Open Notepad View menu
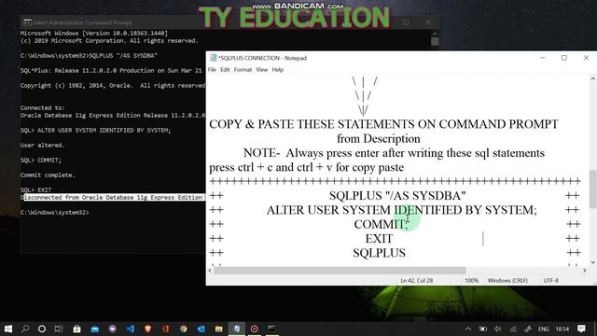 point(261,70)
